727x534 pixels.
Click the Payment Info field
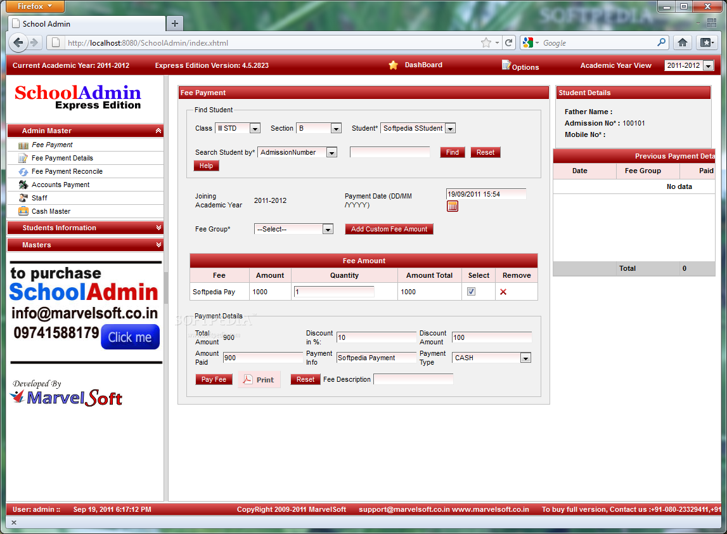pyautogui.click(x=376, y=358)
